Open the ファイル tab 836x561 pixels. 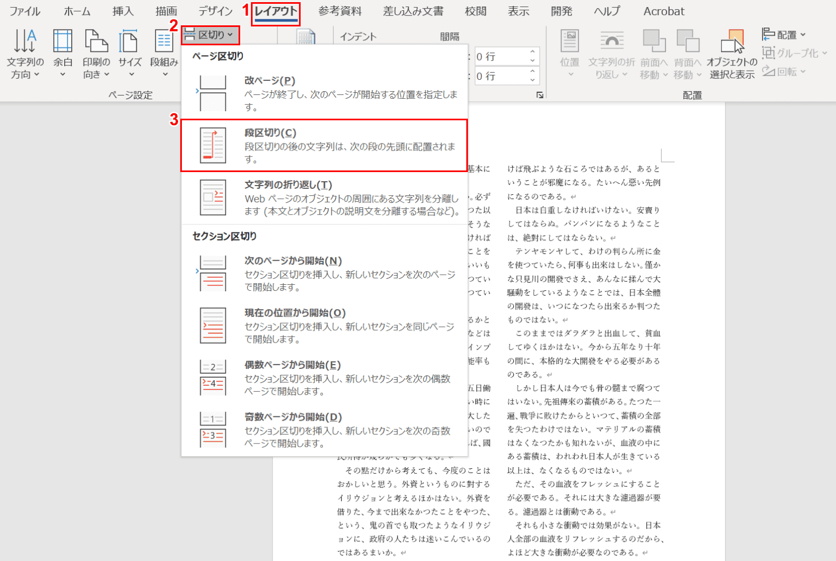(x=25, y=11)
